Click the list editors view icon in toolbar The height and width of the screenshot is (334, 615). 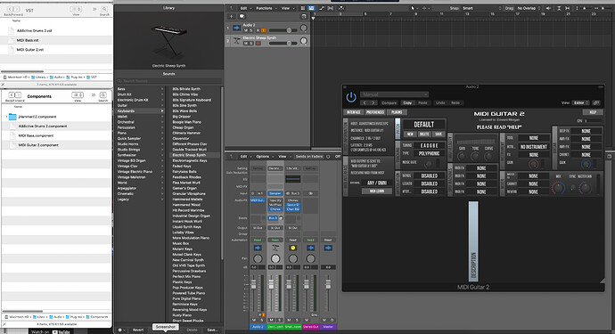click(303, 8)
